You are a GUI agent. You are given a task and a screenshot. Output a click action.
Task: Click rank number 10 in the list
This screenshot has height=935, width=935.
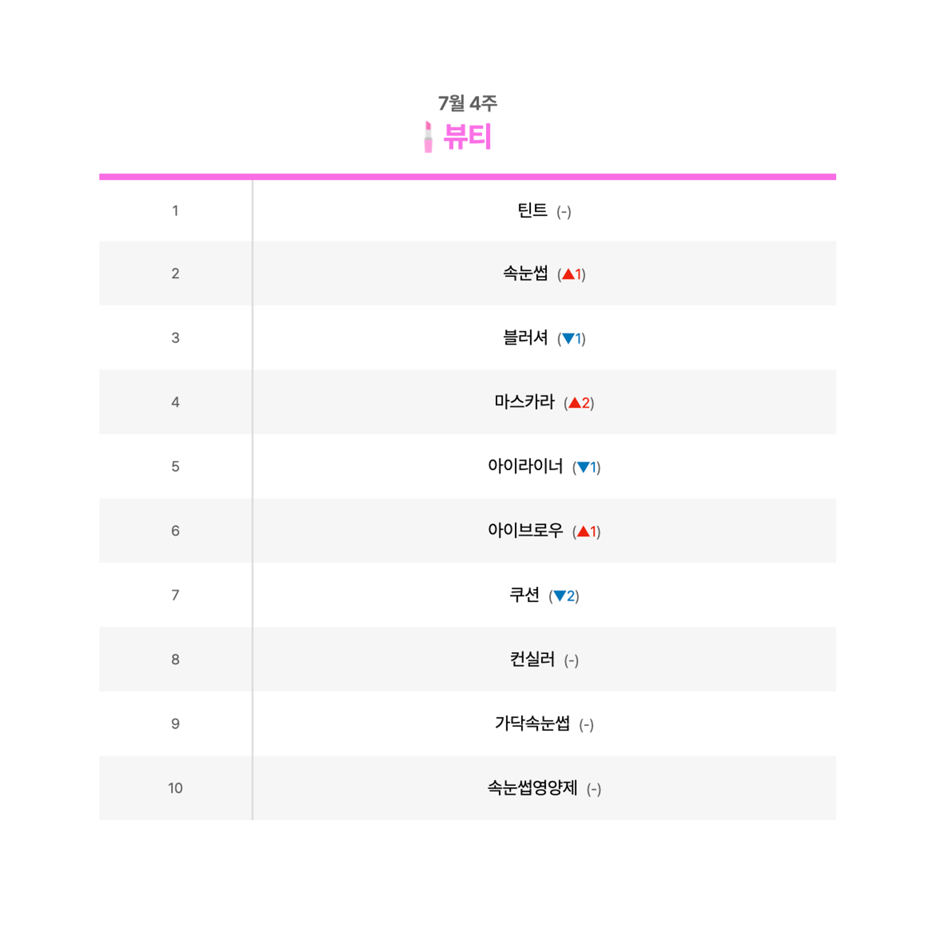tap(175, 788)
